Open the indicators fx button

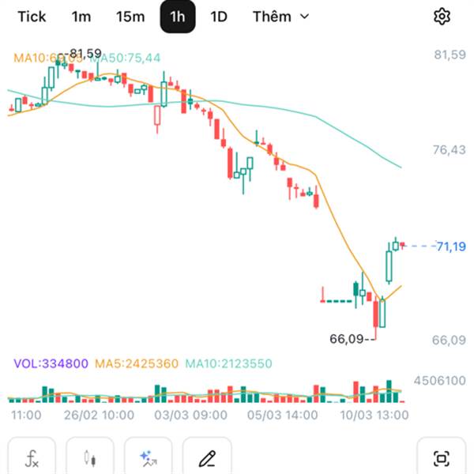pos(32,457)
